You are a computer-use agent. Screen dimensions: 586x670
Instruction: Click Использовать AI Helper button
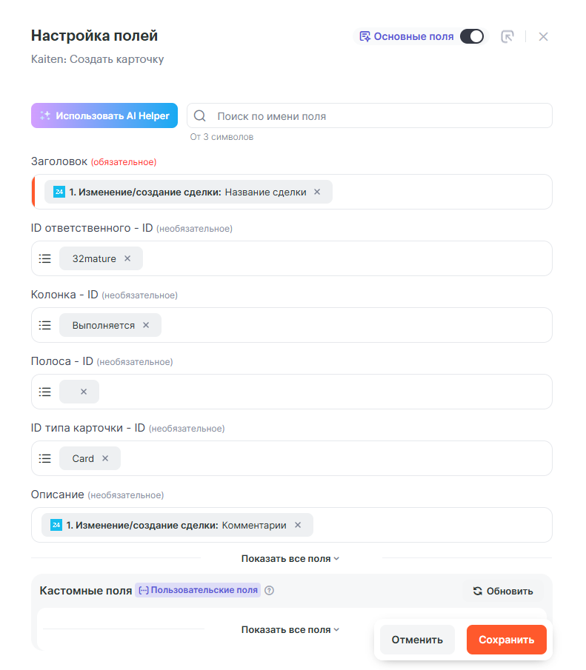[x=104, y=115]
